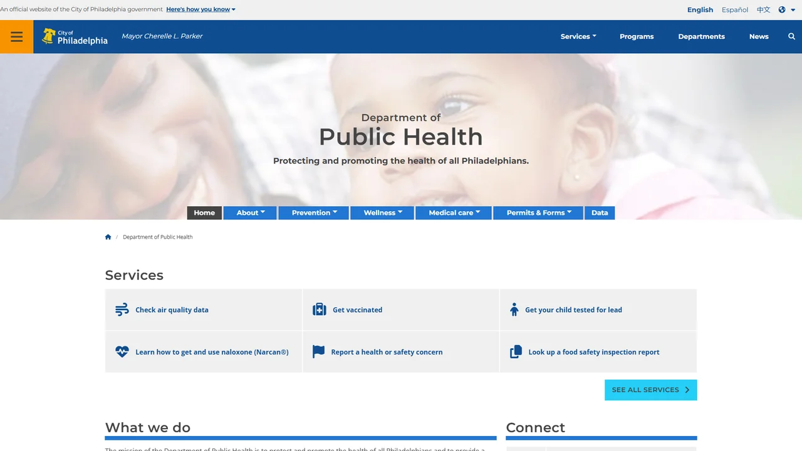Switch language to Chinese 中文
The height and width of the screenshot is (451, 802).
[x=763, y=9]
